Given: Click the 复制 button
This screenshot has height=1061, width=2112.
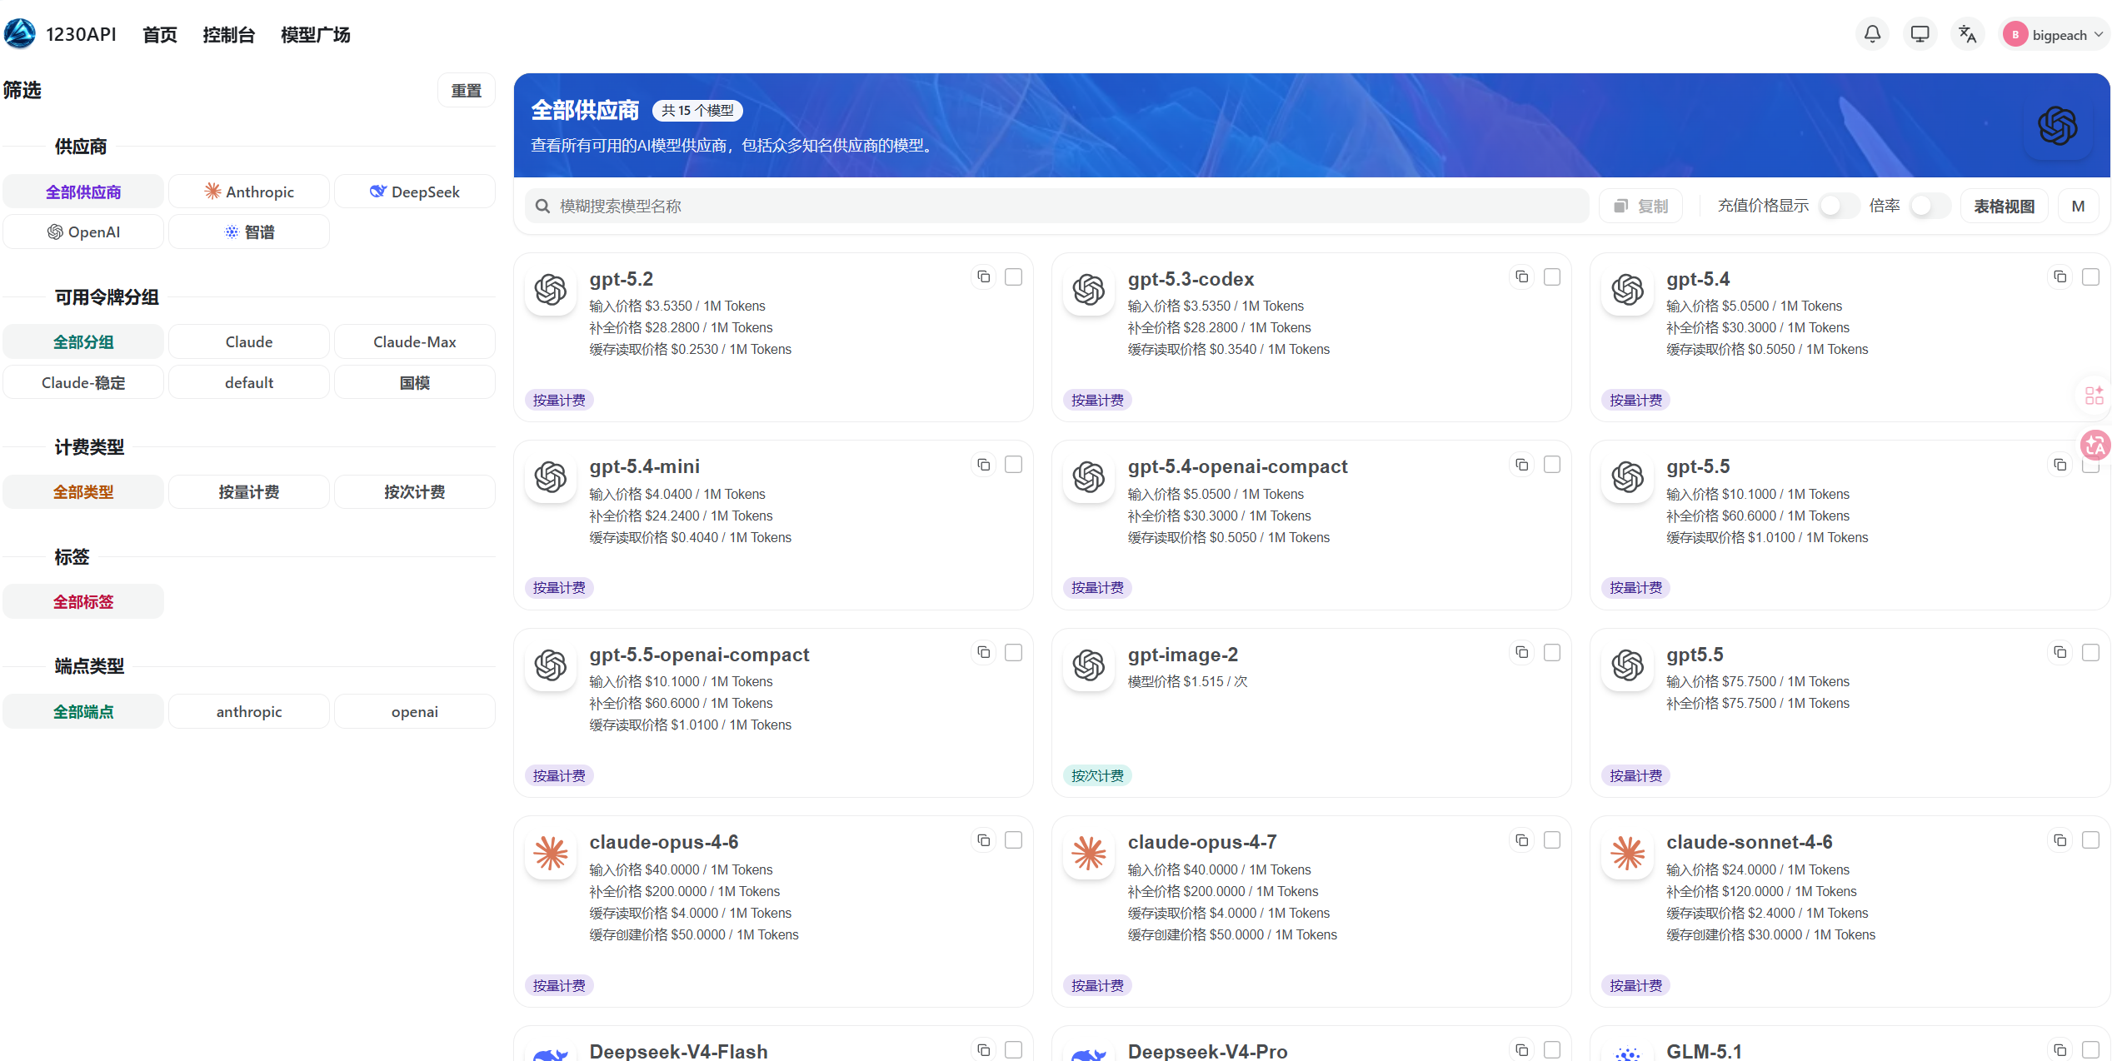Looking at the screenshot, I should 1640,206.
